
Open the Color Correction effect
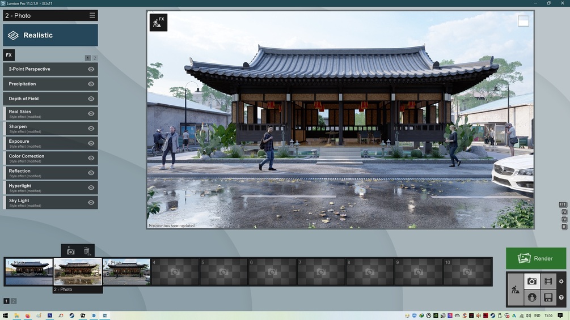[50, 158]
